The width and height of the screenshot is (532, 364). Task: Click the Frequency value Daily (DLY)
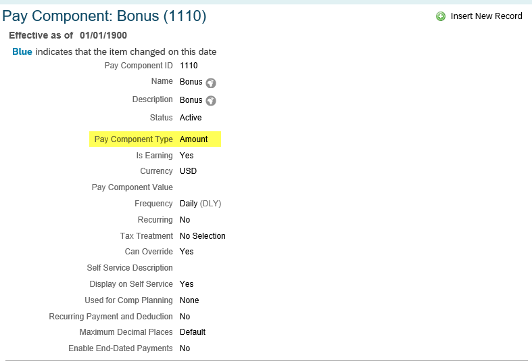coord(200,204)
